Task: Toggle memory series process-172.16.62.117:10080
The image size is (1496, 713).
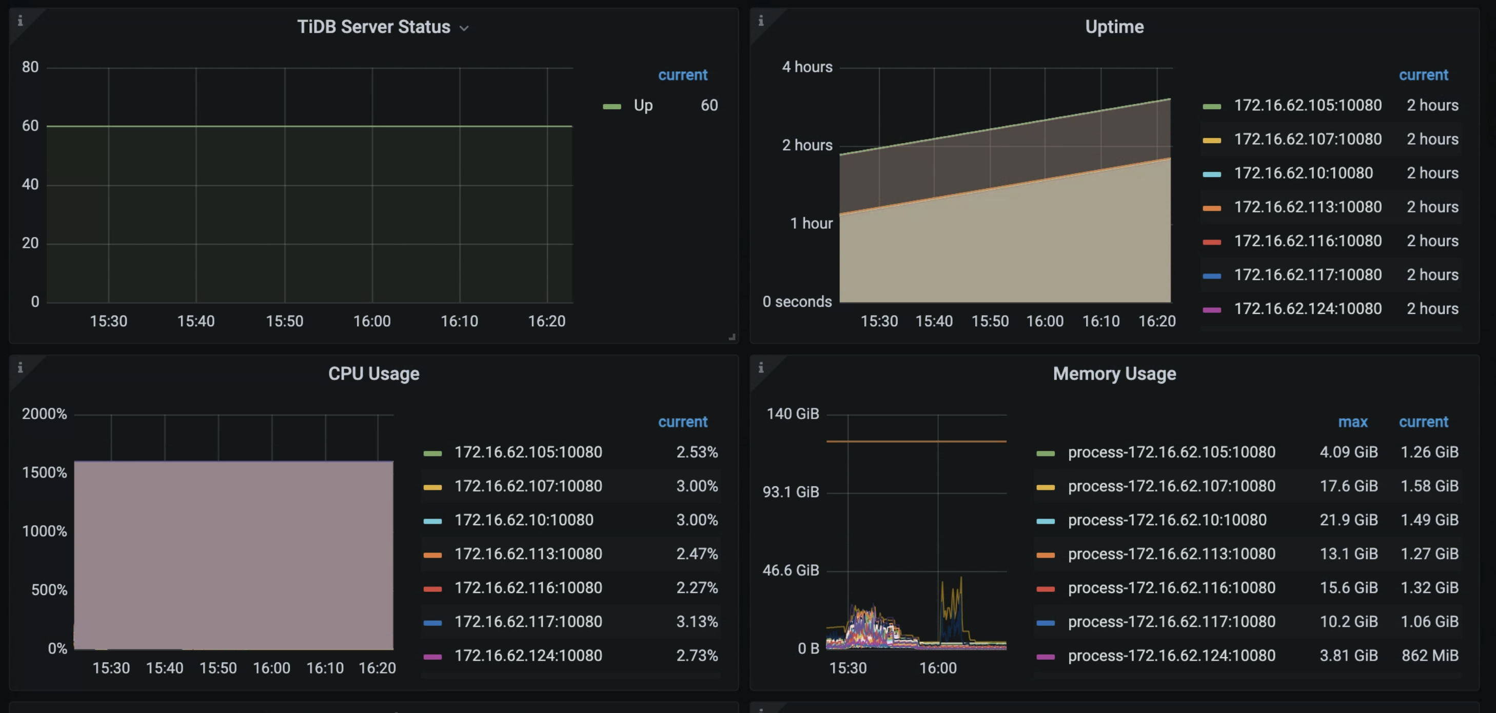Action: (x=1171, y=621)
